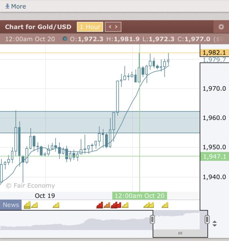This screenshot has width=229, height=241.
Task: Click the up/down stepper arrows beside the navigator
Action: pyautogui.click(x=215, y=224)
